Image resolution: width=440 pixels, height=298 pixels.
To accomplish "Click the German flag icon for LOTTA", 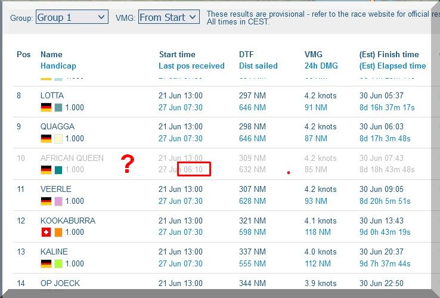I will point(46,108).
